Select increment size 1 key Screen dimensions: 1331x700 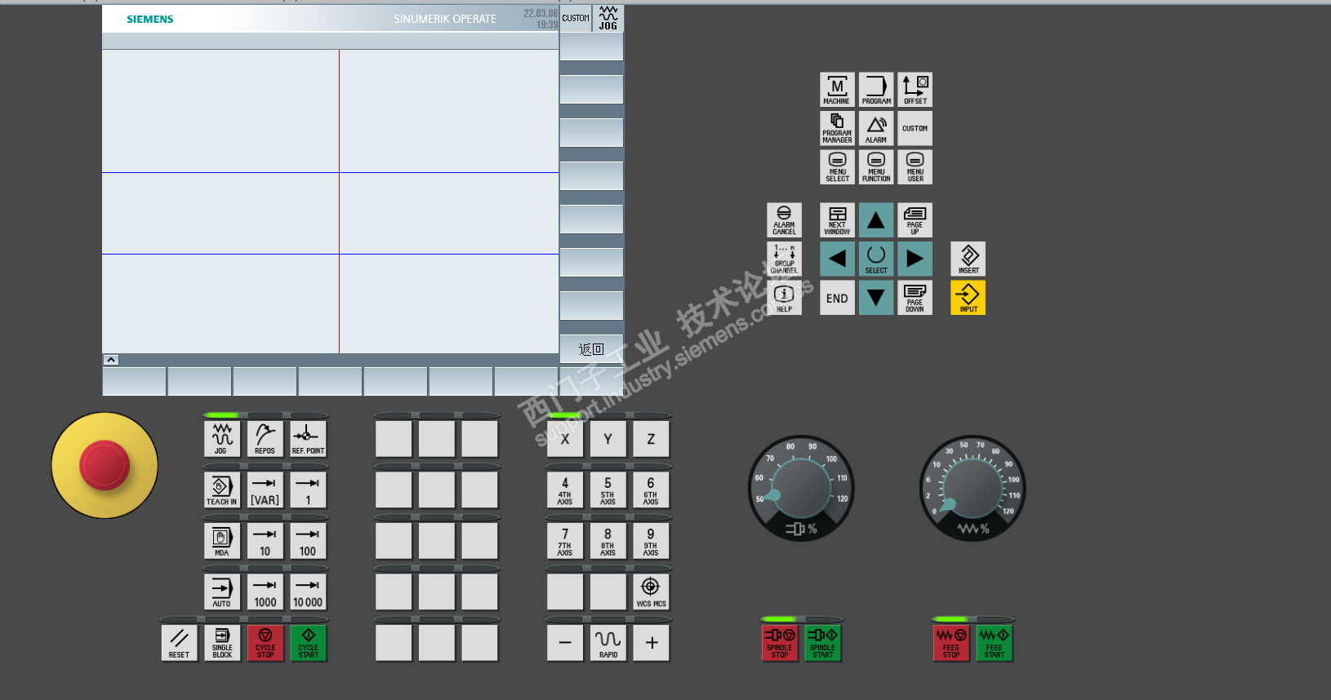tap(308, 490)
